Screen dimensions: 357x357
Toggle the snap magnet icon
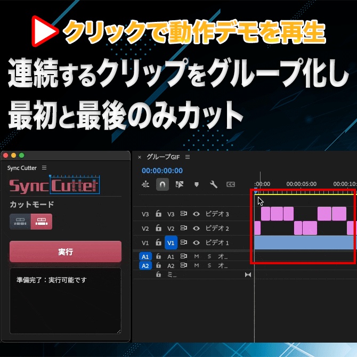[163, 184]
